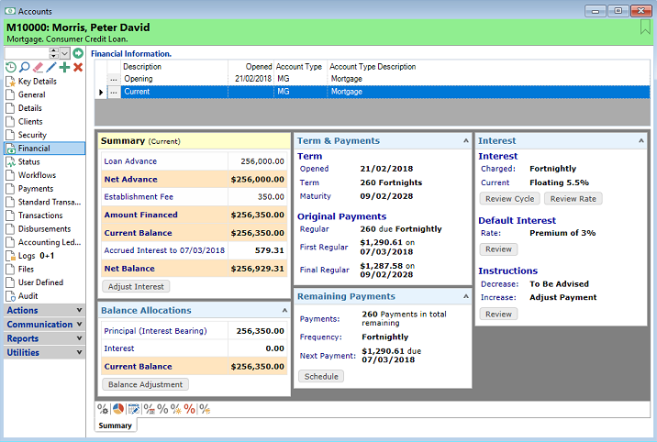Viewport: 657px width, 442px height.
Task: Open the Status page in sidebar
Action: click(29, 161)
